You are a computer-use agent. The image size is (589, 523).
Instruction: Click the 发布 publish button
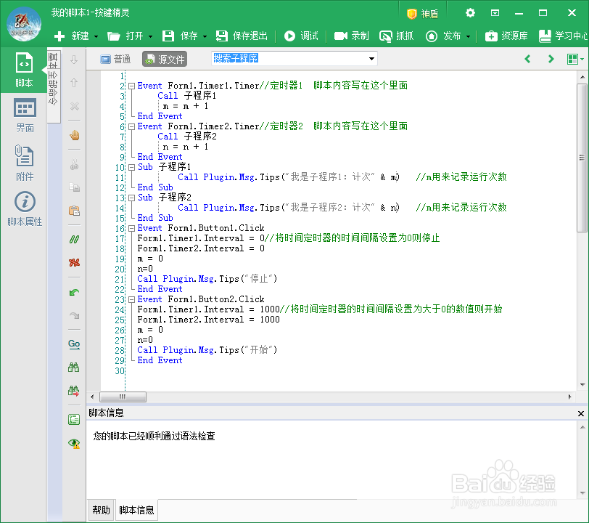coord(443,36)
